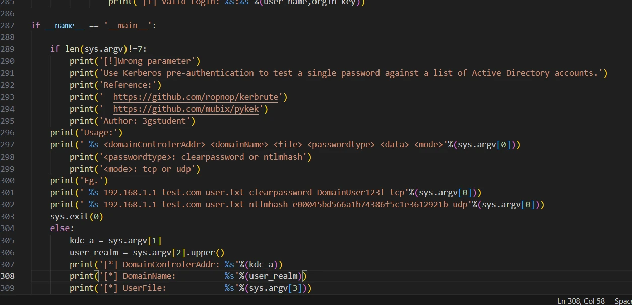Click the DomainUser123! example text on line 301
This screenshot has width=632, height=305.
click(350, 193)
